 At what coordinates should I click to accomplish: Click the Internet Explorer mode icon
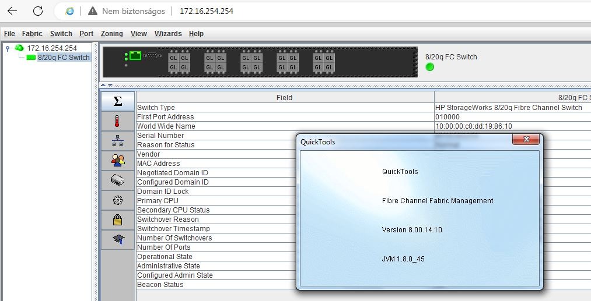(x=70, y=11)
